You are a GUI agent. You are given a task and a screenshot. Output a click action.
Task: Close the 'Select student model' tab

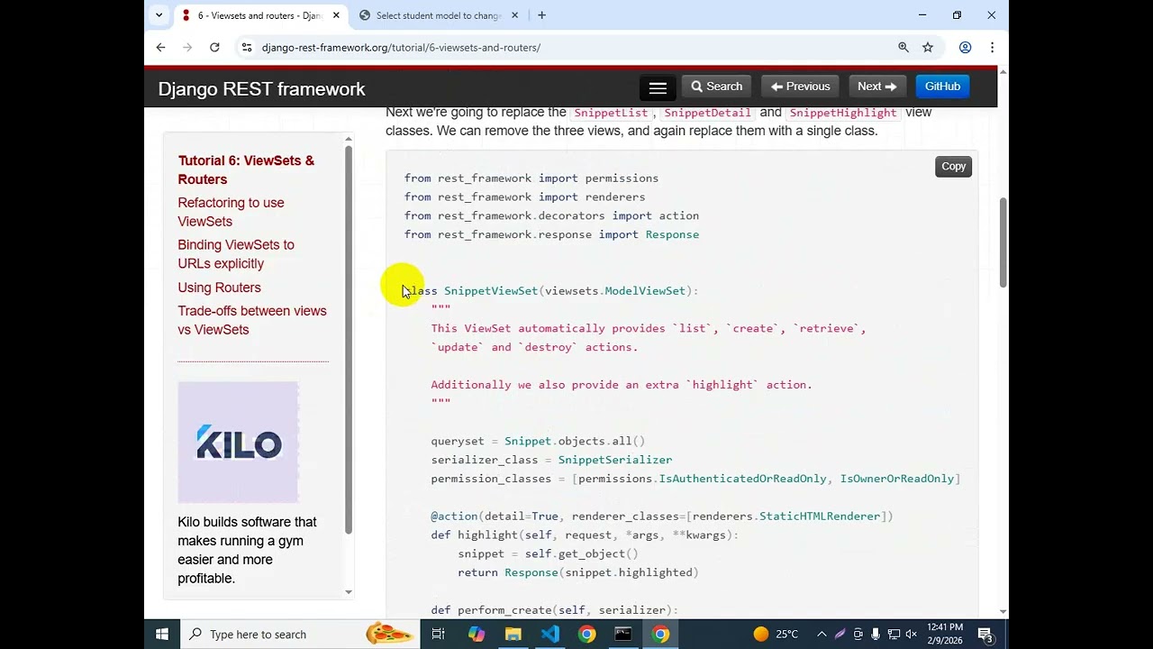(515, 15)
